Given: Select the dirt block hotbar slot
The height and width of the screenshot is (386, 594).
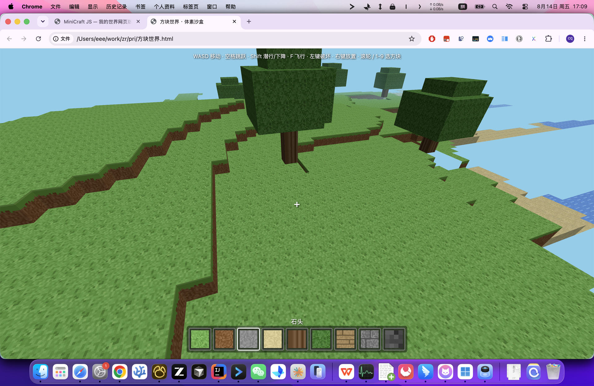Looking at the screenshot, I should tap(224, 339).
